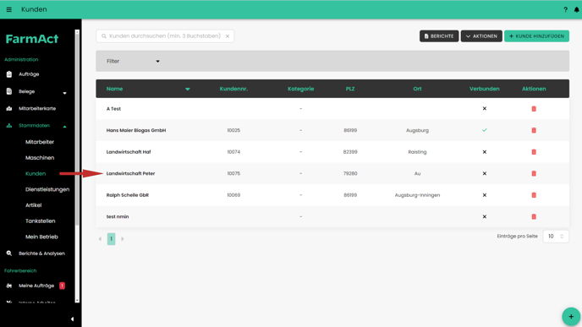Sort by PLZ column header
This screenshot has height=327, width=582.
point(350,89)
